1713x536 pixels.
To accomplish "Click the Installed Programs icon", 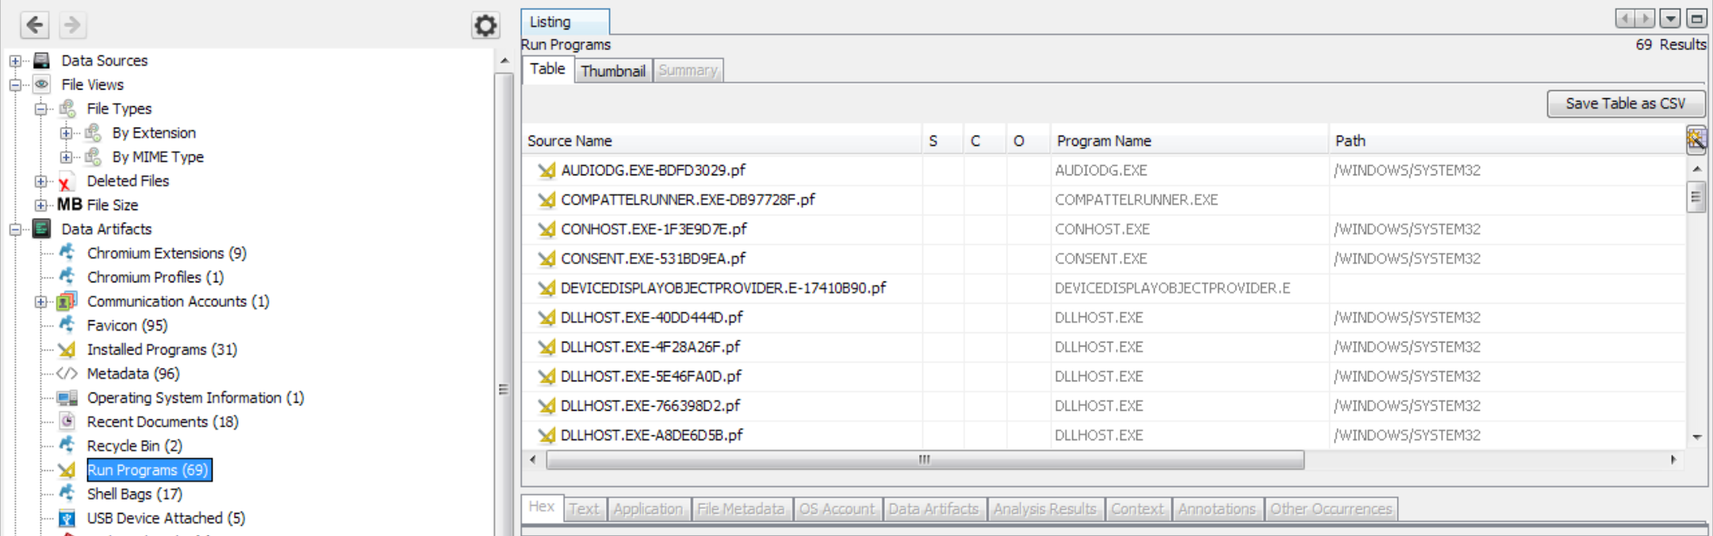I will pyautogui.click(x=67, y=350).
